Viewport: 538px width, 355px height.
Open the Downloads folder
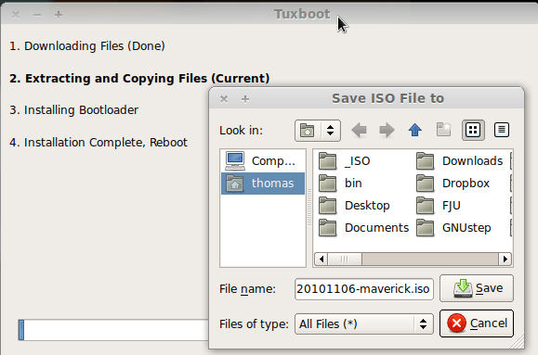tap(459, 161)
